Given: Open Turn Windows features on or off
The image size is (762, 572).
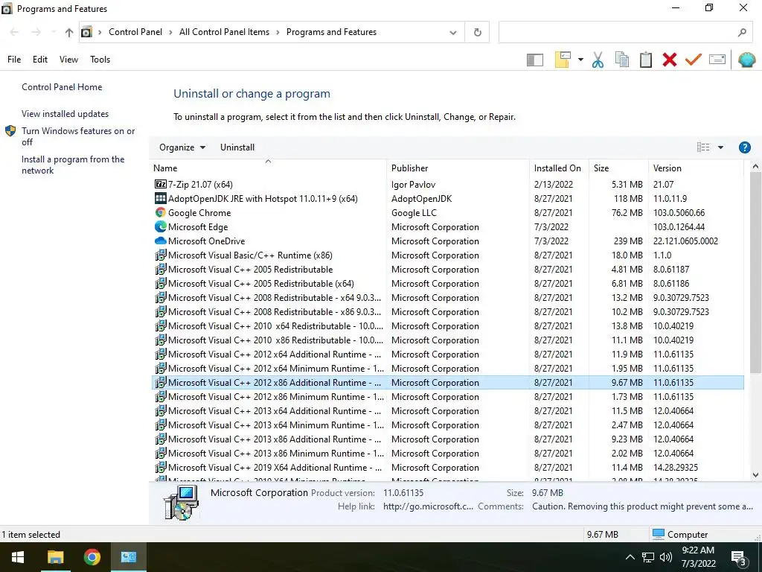Looking at the screenshot, I should point(78,136).
